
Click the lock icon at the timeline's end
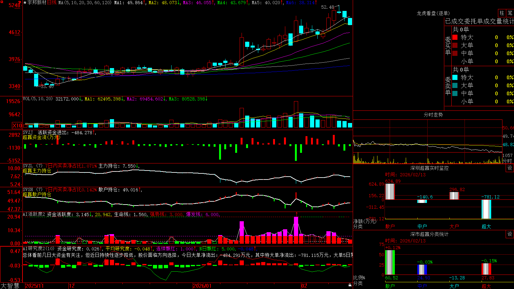(x=350, y=285)
